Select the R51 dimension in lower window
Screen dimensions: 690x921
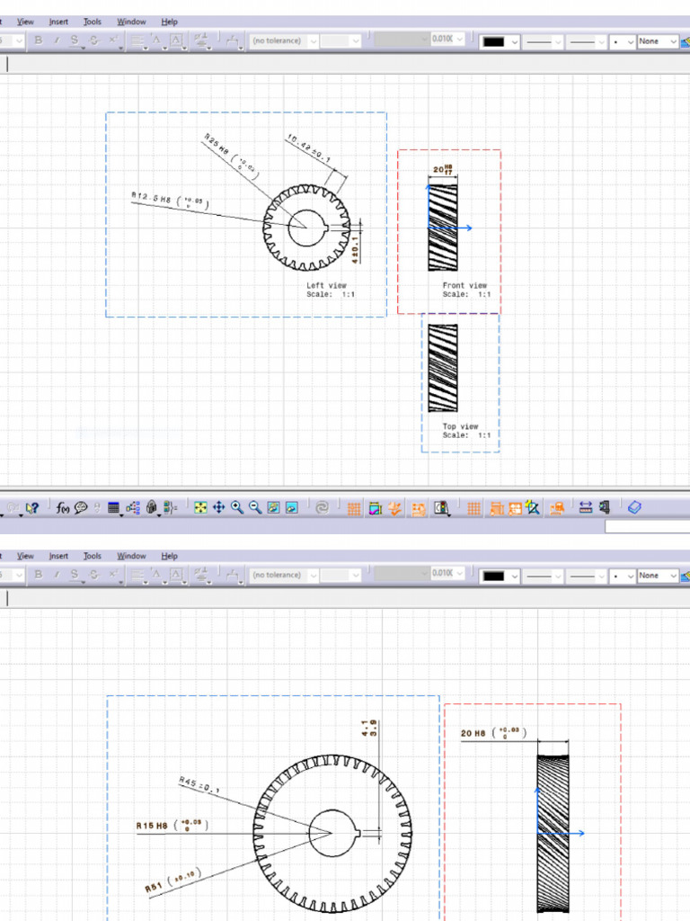tap(173, 881)
